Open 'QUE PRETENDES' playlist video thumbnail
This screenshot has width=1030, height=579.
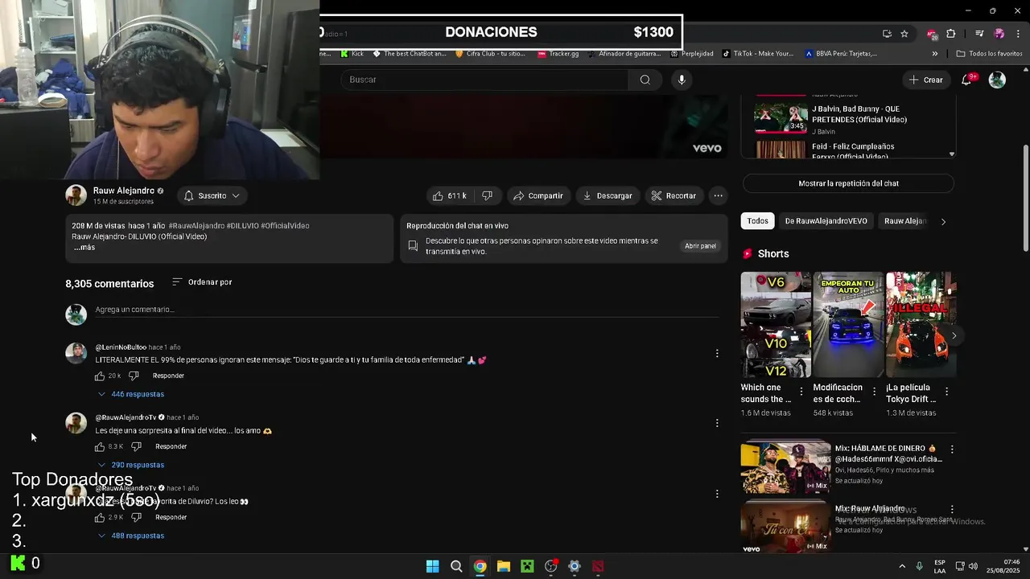[x=781, y=117]
